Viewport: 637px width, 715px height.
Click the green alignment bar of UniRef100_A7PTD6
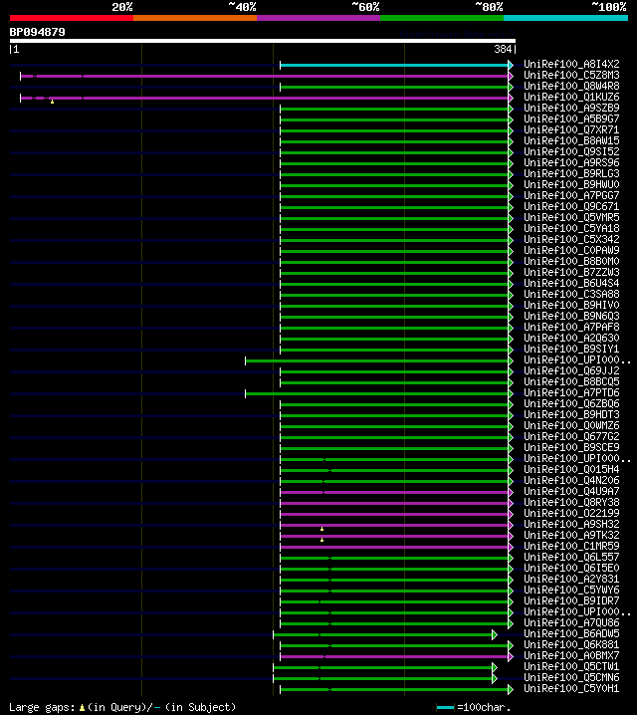[377, 393]
